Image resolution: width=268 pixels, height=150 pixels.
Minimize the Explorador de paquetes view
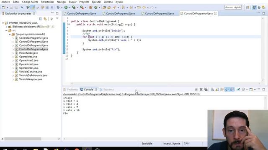52,13
